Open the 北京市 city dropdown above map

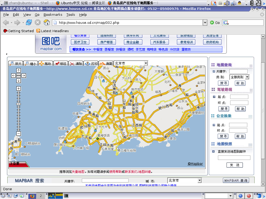click(131, 63)
